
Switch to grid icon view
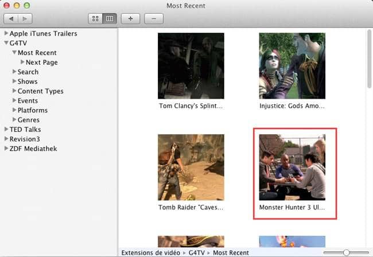pyautogui.click(x=95, y=18)
